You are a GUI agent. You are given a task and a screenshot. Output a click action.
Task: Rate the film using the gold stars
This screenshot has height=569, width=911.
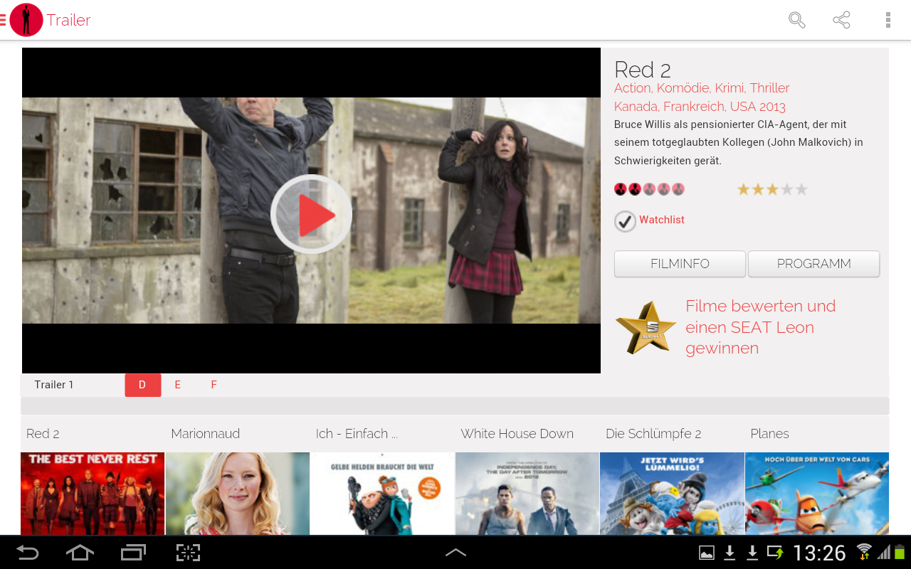(x=772, y=189)
